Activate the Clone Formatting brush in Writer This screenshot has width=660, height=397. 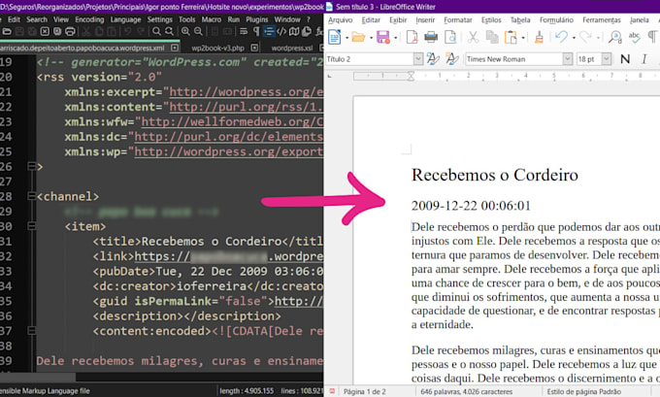pos(539,37)
